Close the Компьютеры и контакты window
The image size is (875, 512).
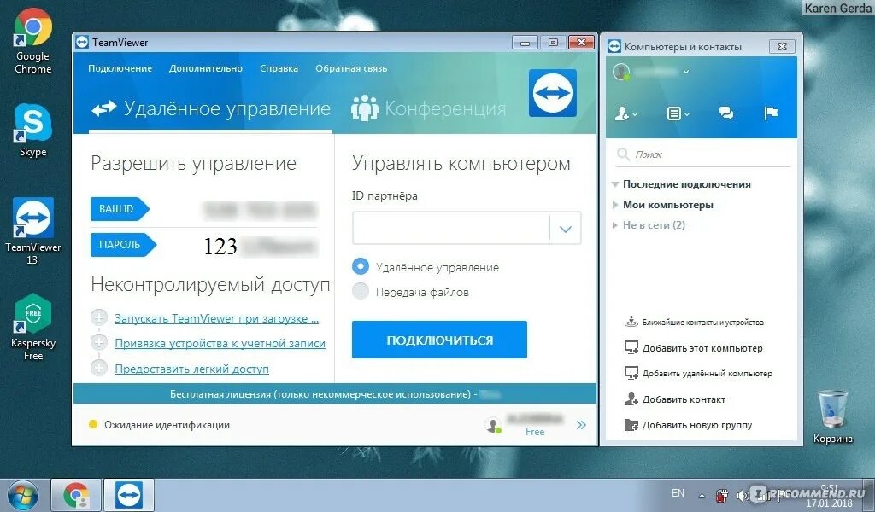(782, 47)
